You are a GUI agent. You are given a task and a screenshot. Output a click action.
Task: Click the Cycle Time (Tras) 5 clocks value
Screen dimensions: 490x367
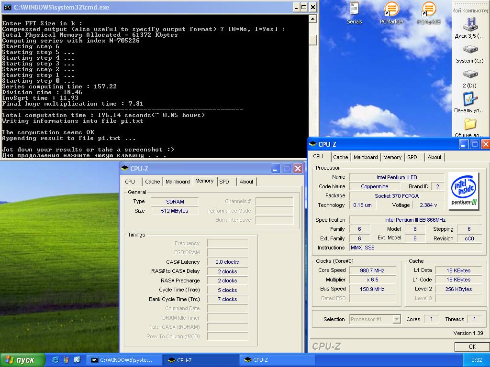[227, 290]
